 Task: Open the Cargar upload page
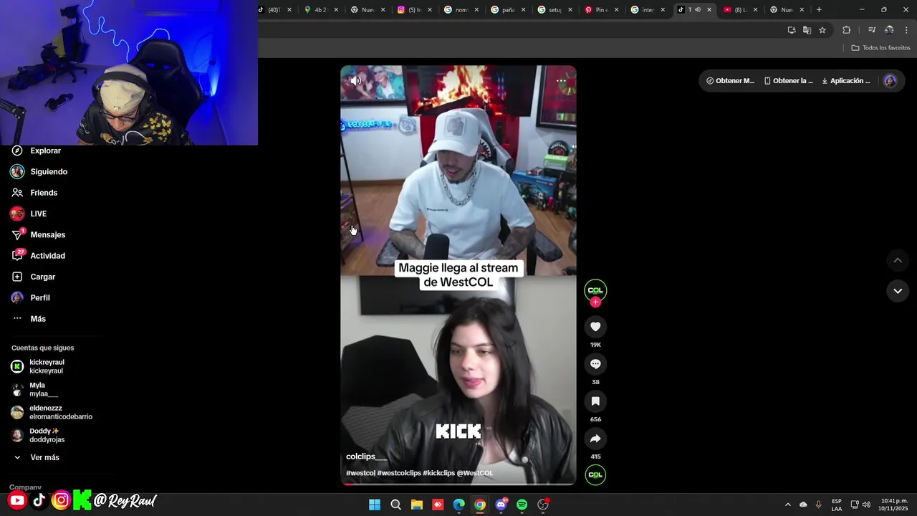34,277
